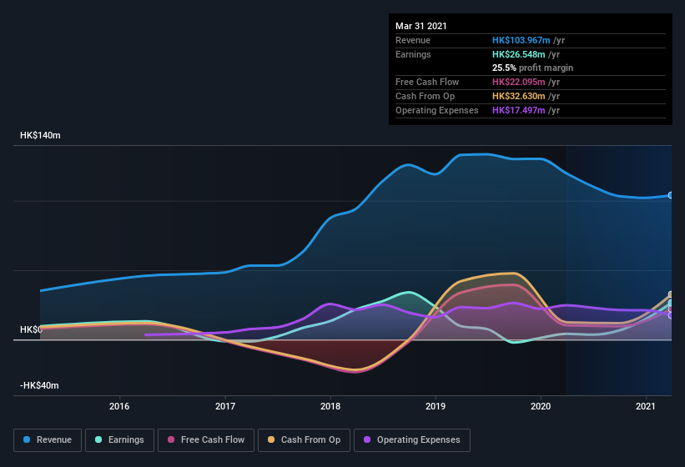Click the -HK$40m y-axis label

39,385
